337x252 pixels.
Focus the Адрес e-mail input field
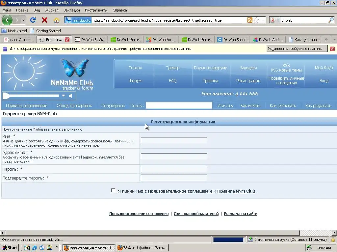click(x=174, y=156)
